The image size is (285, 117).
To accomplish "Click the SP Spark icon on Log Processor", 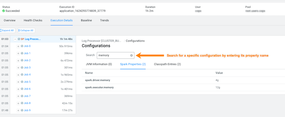I will 22,39.
